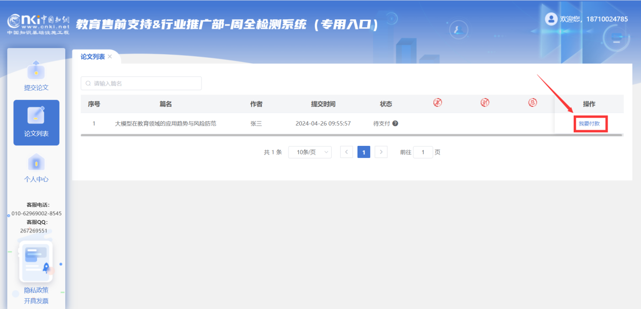Expand the 10条/页 page size dropdown
Image resolution: width=641 pixels, height=309 pixels.
point(310,152)
